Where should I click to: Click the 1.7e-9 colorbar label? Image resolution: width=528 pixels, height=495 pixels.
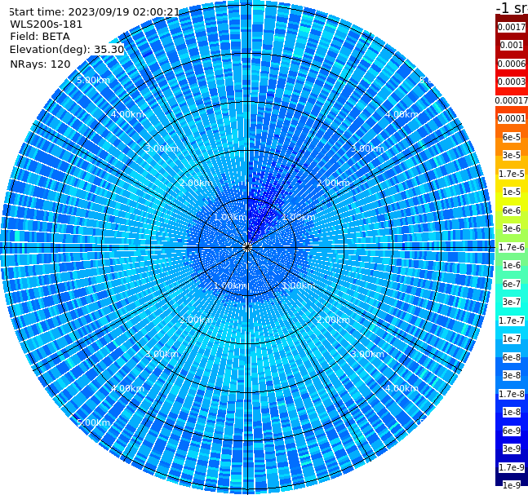point(512,467)
